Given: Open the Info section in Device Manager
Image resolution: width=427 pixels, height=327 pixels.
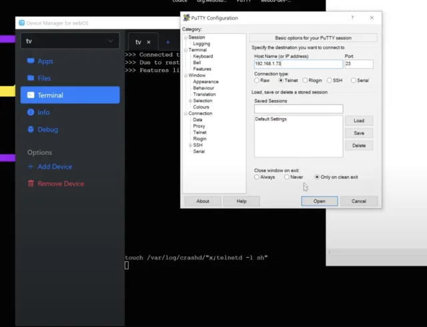Looking at the screenshot, I should [x=70, y=112].
